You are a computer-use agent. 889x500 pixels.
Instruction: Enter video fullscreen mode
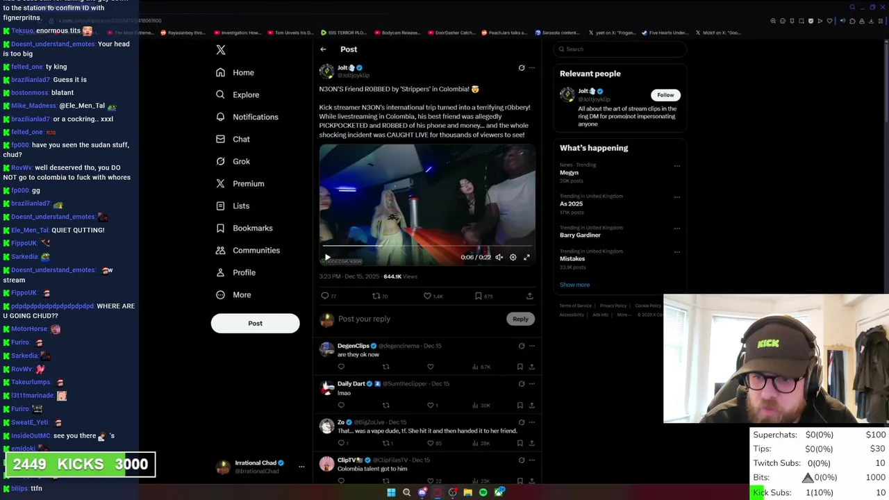[x=526, y=257]
